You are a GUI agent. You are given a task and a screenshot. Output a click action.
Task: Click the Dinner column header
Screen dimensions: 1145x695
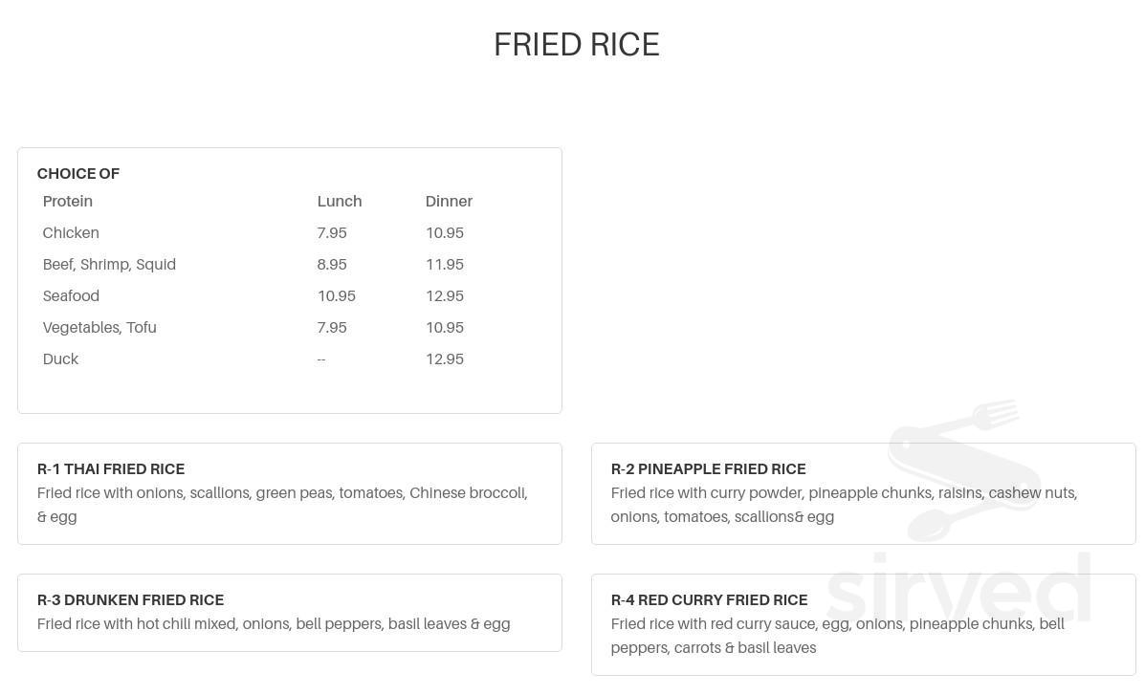pyautogui.click(x=449, y=202)
